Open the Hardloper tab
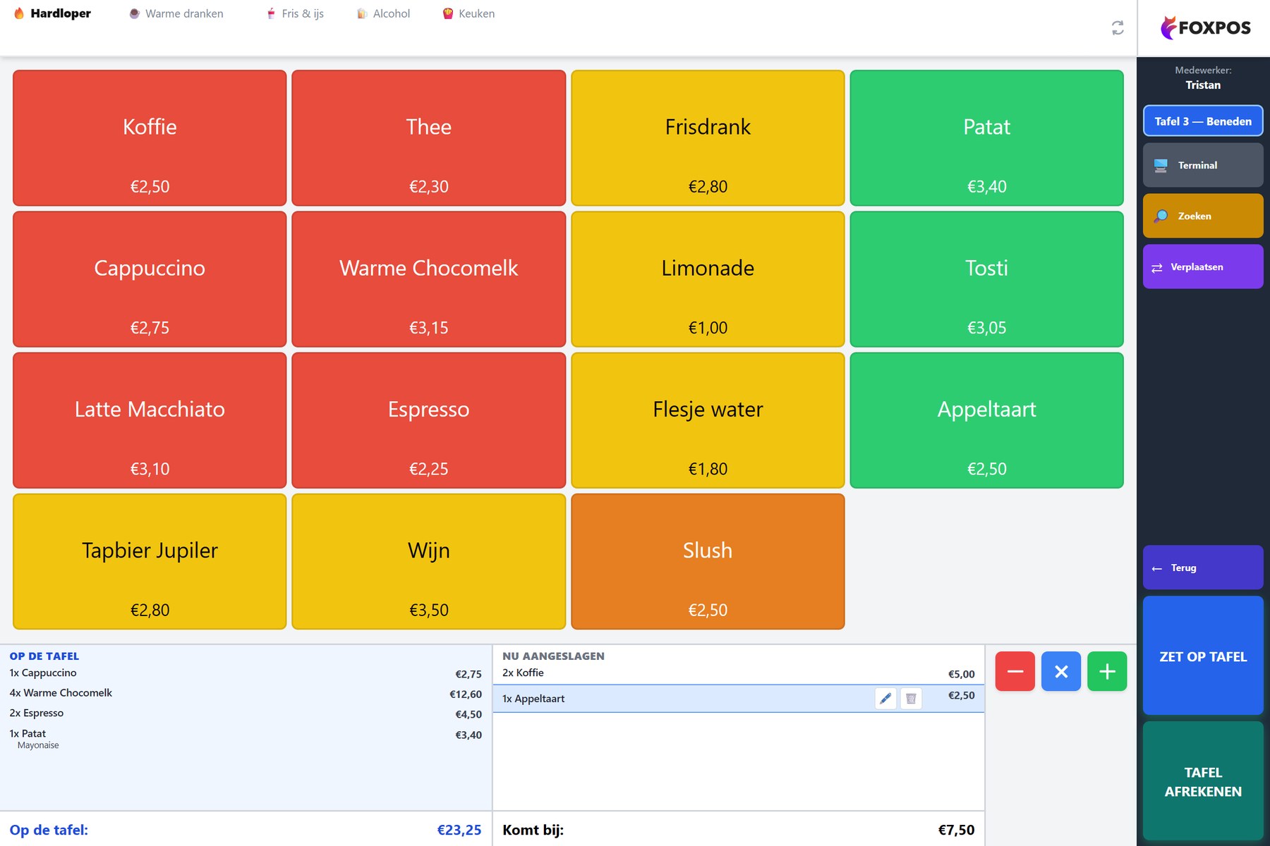The height and width of the screenshot is (846, 1270). click(52, 13)
